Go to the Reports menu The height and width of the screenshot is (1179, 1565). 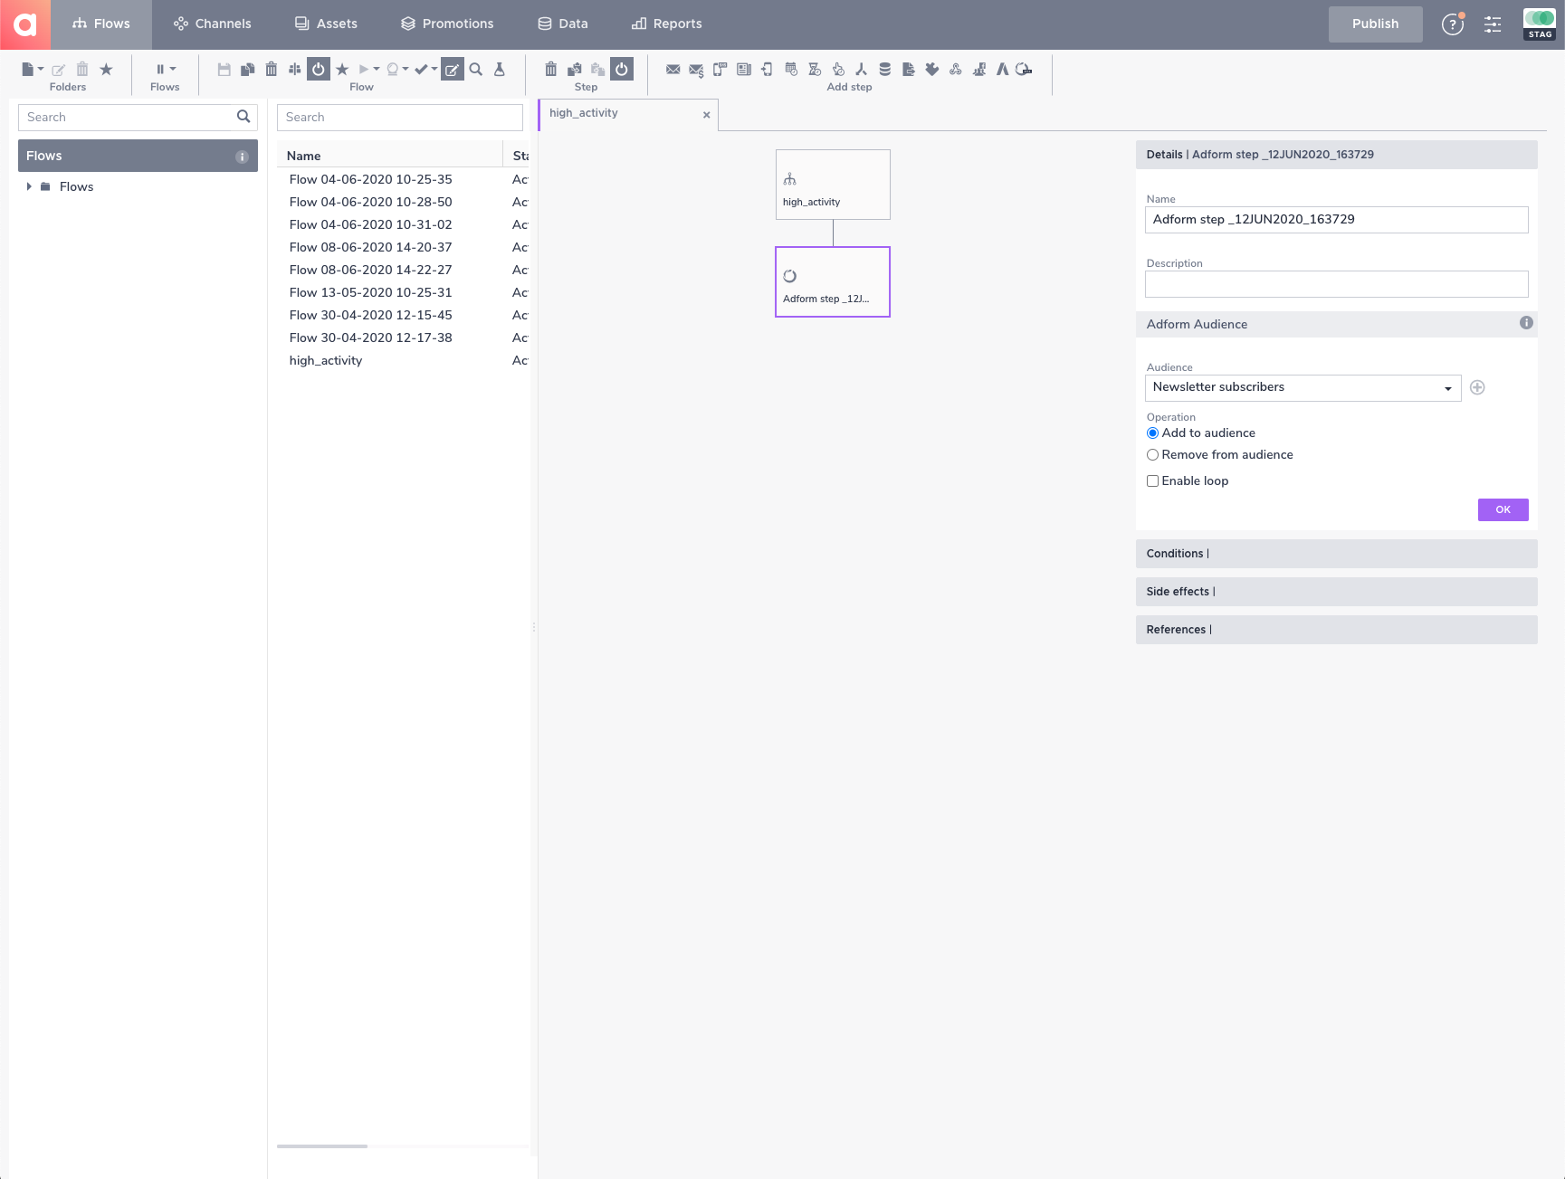(x=667, y=24)
